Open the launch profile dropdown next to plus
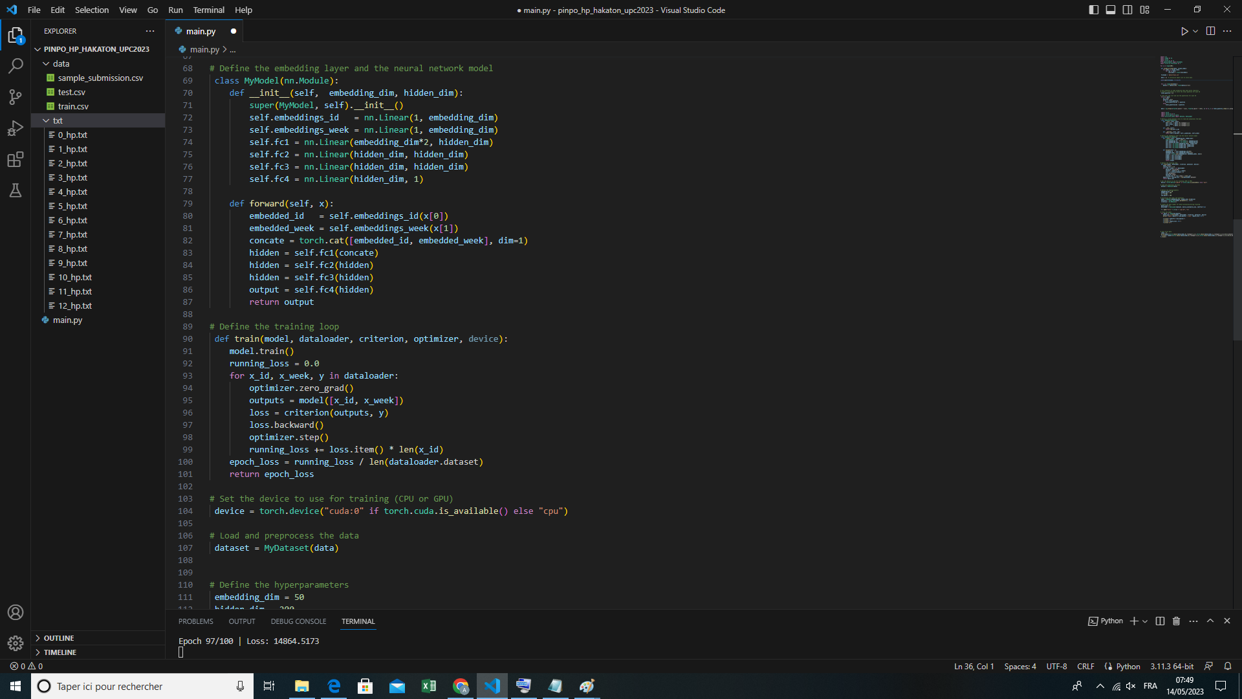The image size is (1242, 699). coord(1145,621)
